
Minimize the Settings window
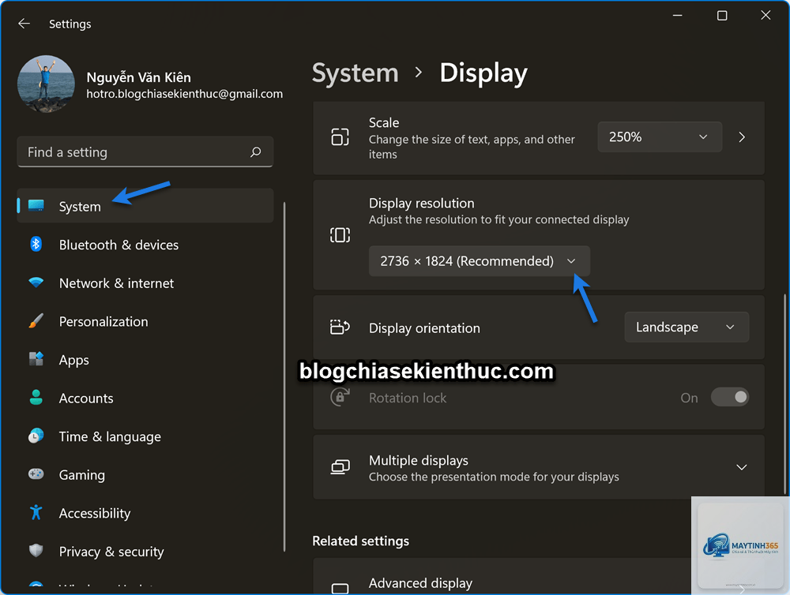(678, 16)
